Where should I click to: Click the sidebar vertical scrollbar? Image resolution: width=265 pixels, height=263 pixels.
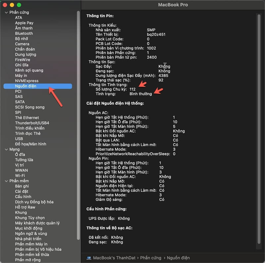tap(78, 125)
